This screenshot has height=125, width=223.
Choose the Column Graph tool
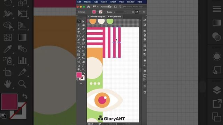[83, 62]
